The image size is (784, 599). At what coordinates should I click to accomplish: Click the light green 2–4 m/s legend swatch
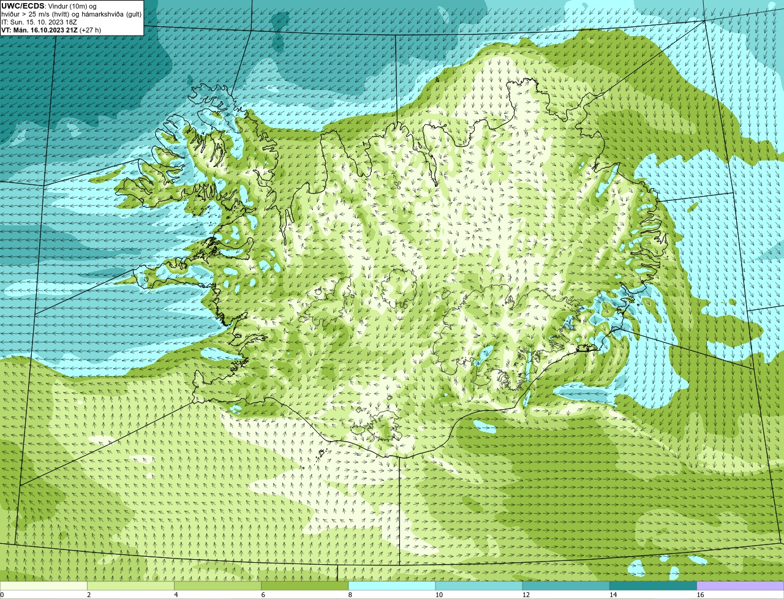coord(130,586)
